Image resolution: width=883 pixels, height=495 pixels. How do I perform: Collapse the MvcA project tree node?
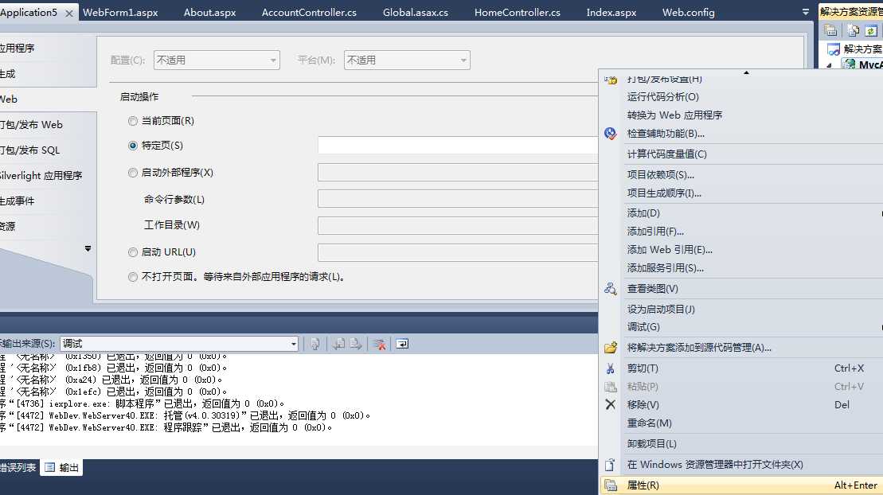coord(829,66)
